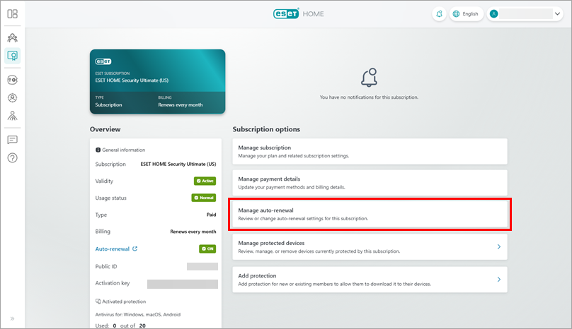Image resolution: width=572 pixels, height=329 pixels.
Task: Click the identity protection sidebar icon
Action: click(13, 98)
